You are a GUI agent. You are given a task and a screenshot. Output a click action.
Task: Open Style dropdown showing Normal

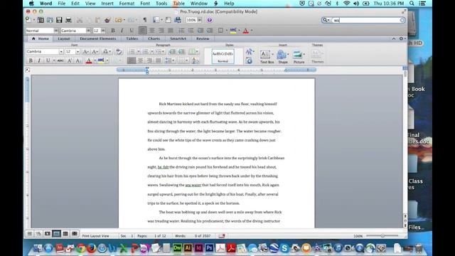point(56,31)
